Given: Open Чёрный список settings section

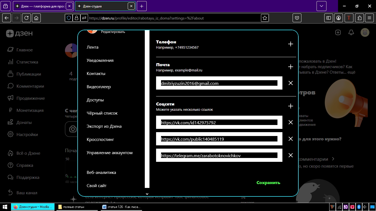Looking at the screenshot, I should [x=102, y=113].
